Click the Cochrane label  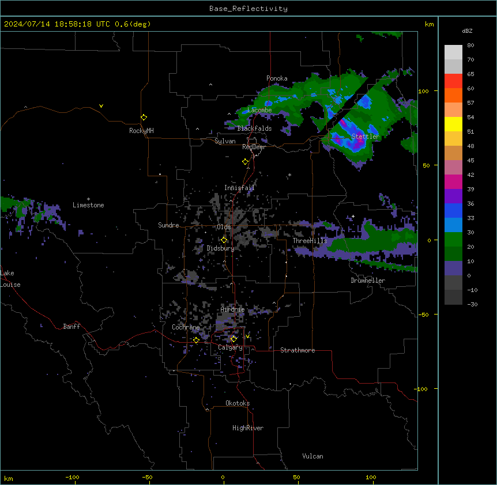tap(186, 327)
